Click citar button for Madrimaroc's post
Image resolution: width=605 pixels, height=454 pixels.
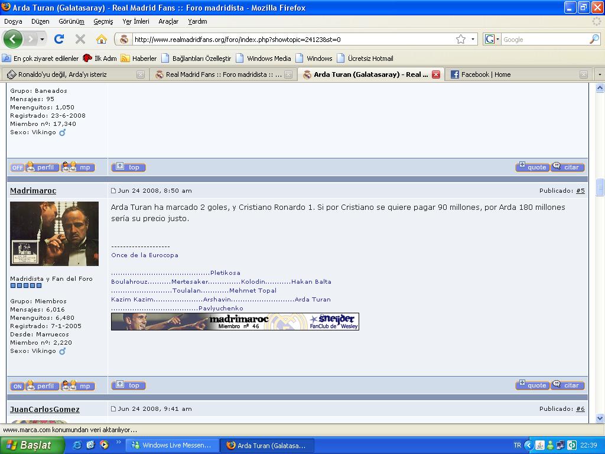click(568, 385)
